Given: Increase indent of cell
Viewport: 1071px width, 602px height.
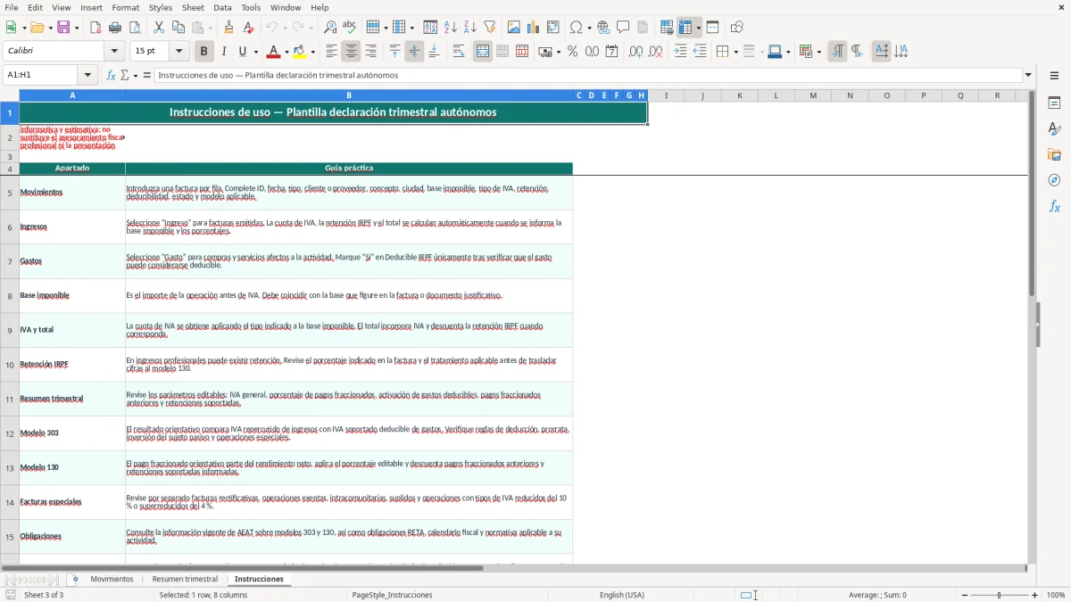Looking at the screenshot, I should (x=680, y=52).
